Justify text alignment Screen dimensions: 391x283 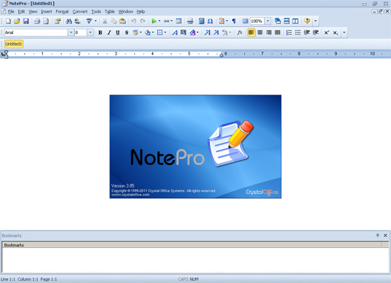point(278,33)
